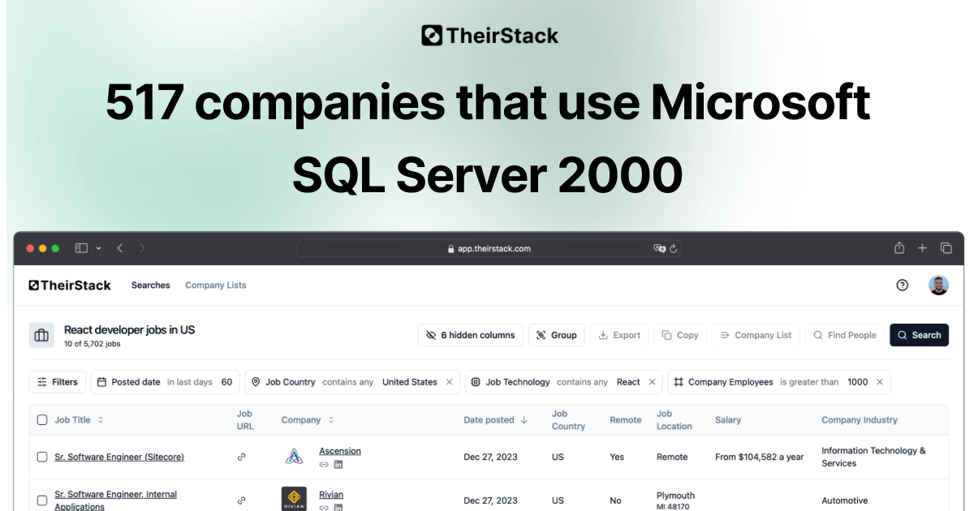This screenshot has width=974, height=511.
Task: Reload page with refresh icon
Action: click(x=674, y=249)
